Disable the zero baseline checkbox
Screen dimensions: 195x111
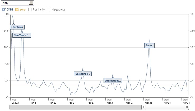click(17, 9)
